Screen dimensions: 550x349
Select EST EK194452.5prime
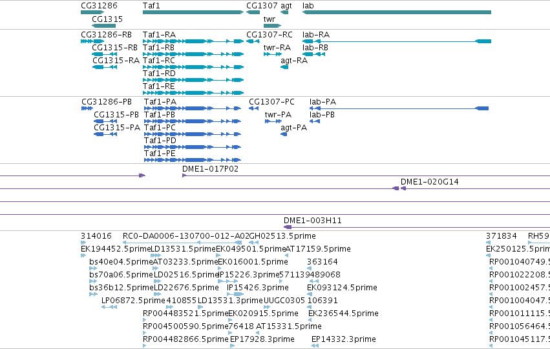(x=116, y=249)
